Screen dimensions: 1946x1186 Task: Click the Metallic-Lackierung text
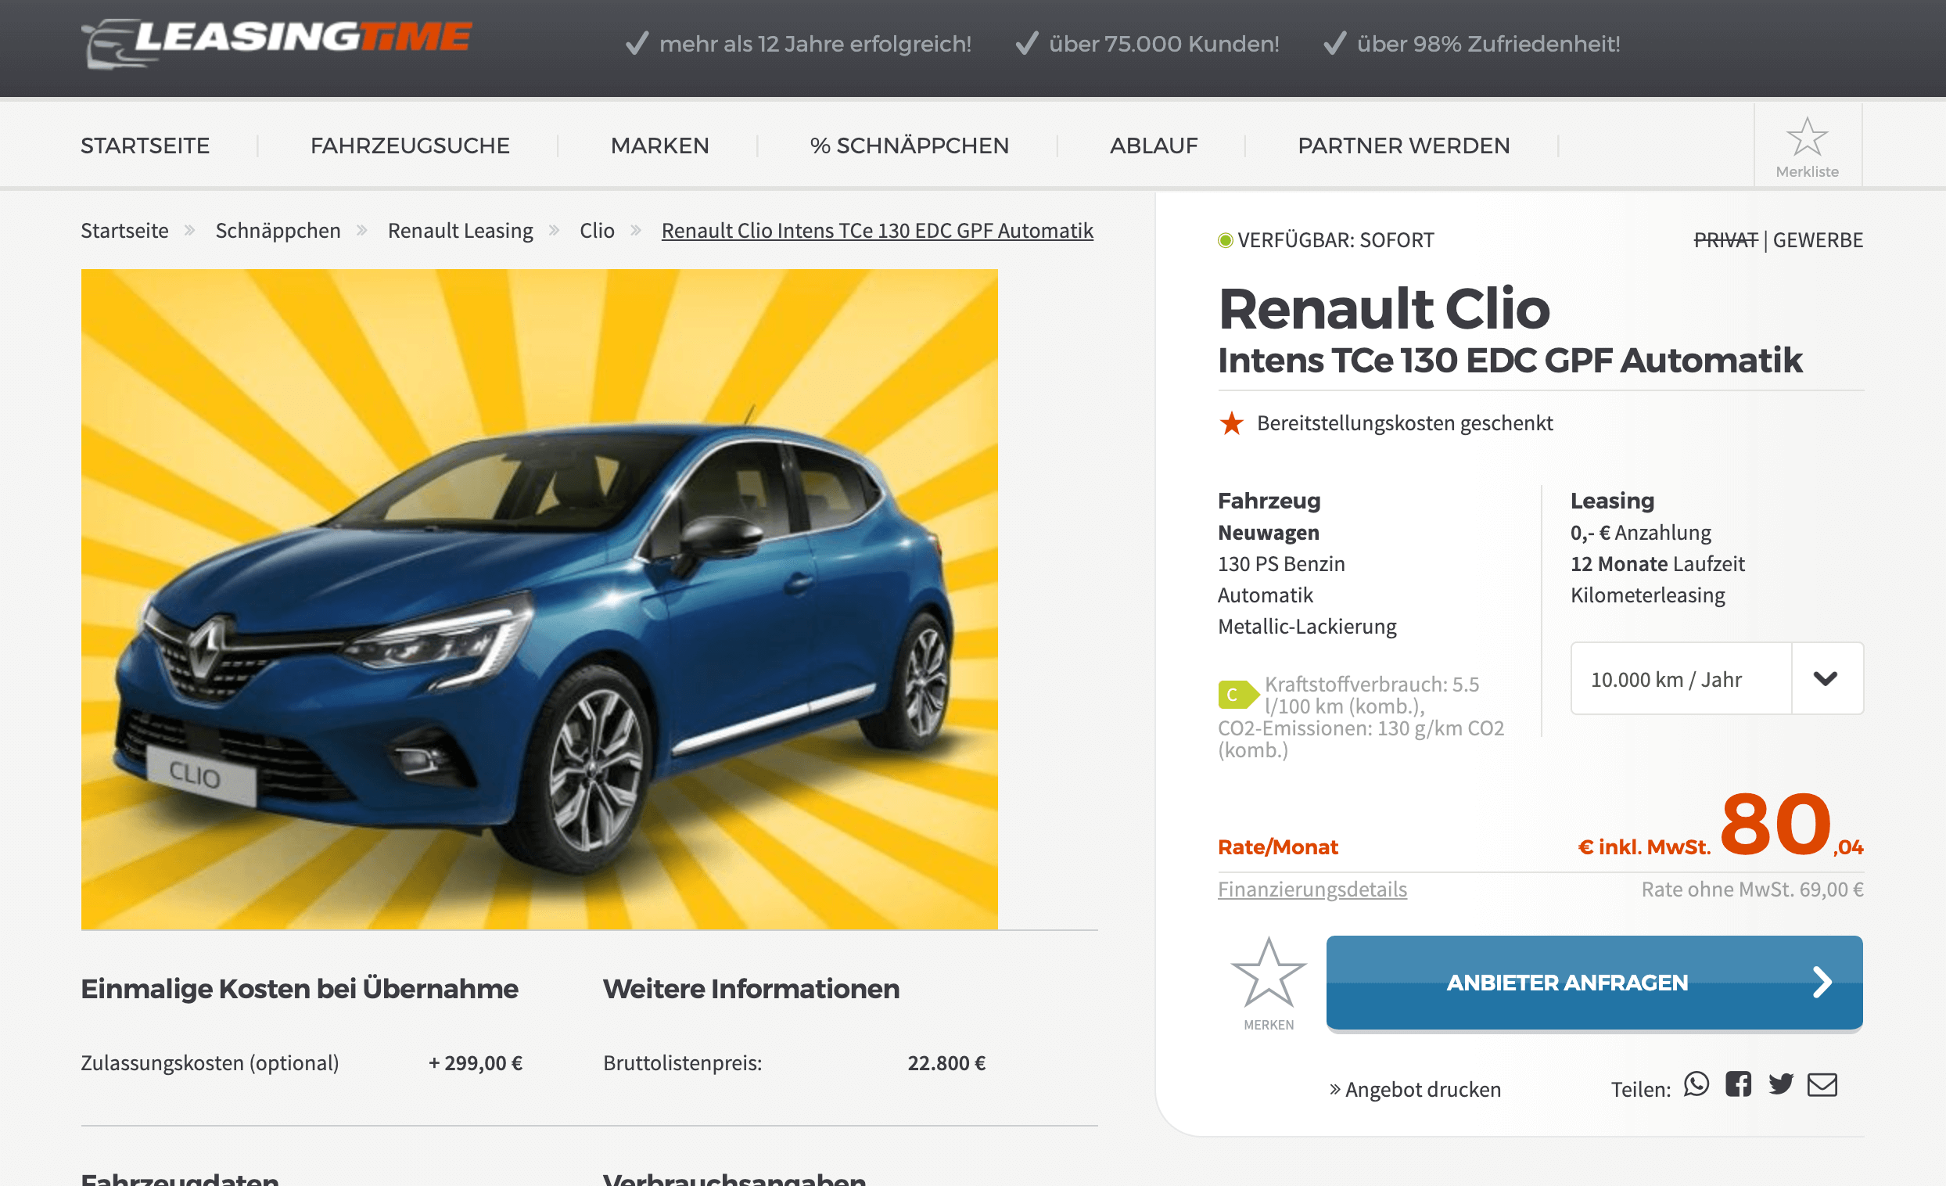click(x=1306, y=626)
